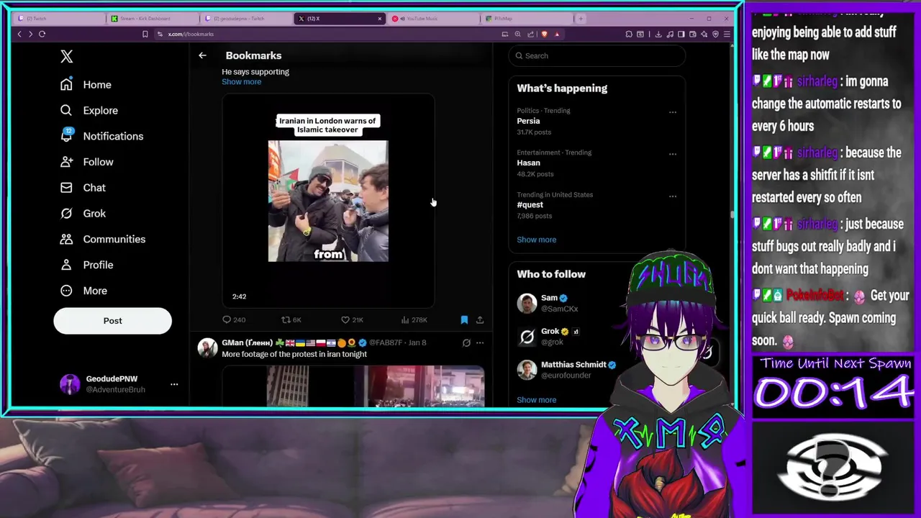Open the Persia trending topic
Screen dimensions: 921x518
coord(528,122)
